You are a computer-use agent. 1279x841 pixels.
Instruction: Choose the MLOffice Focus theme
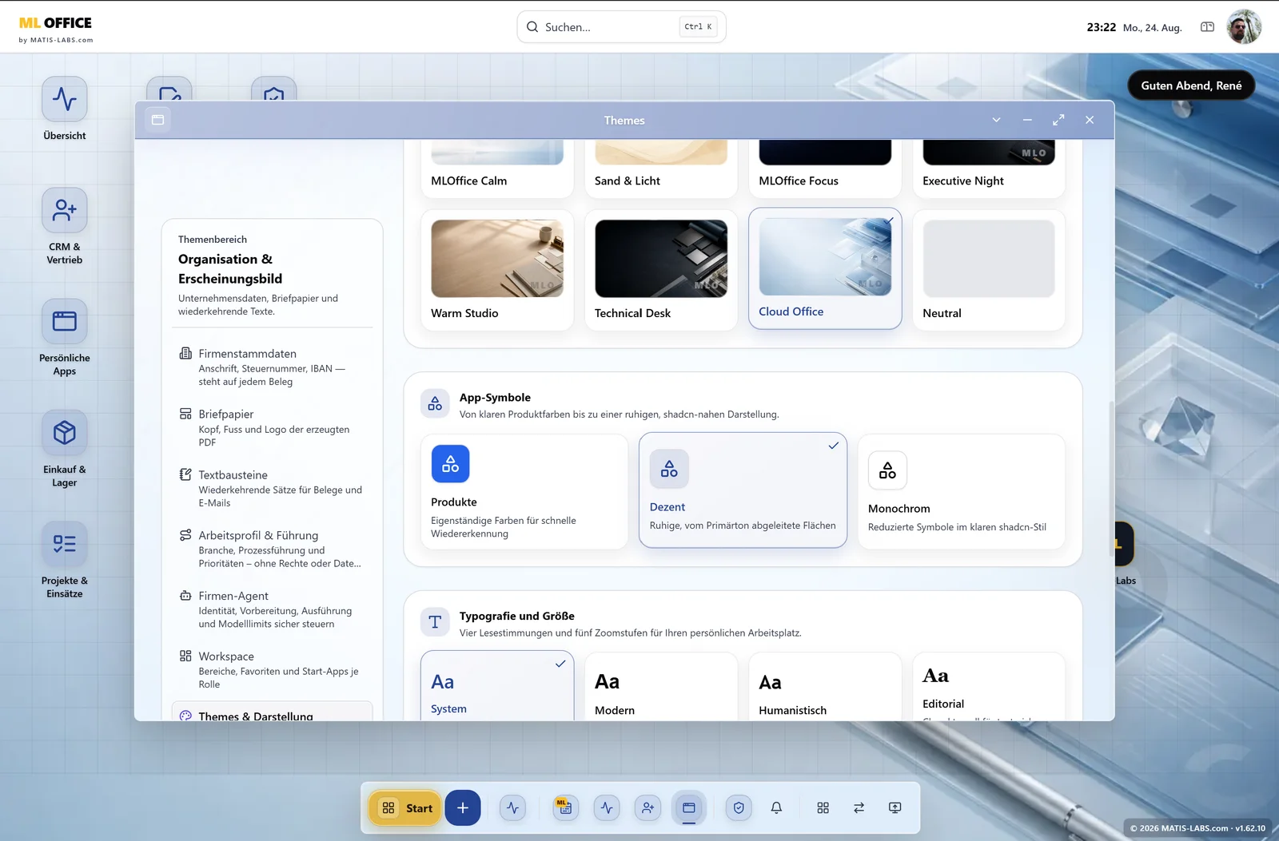(x=825, y=168)
